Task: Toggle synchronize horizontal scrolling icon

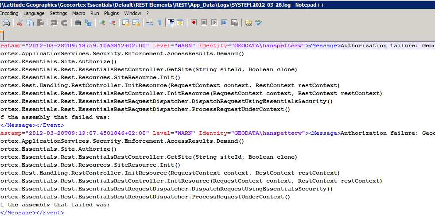Action: click(x=136, y=23)
